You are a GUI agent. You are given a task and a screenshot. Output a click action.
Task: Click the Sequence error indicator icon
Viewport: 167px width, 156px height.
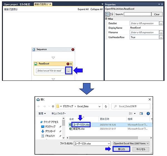tap(73, 50)
